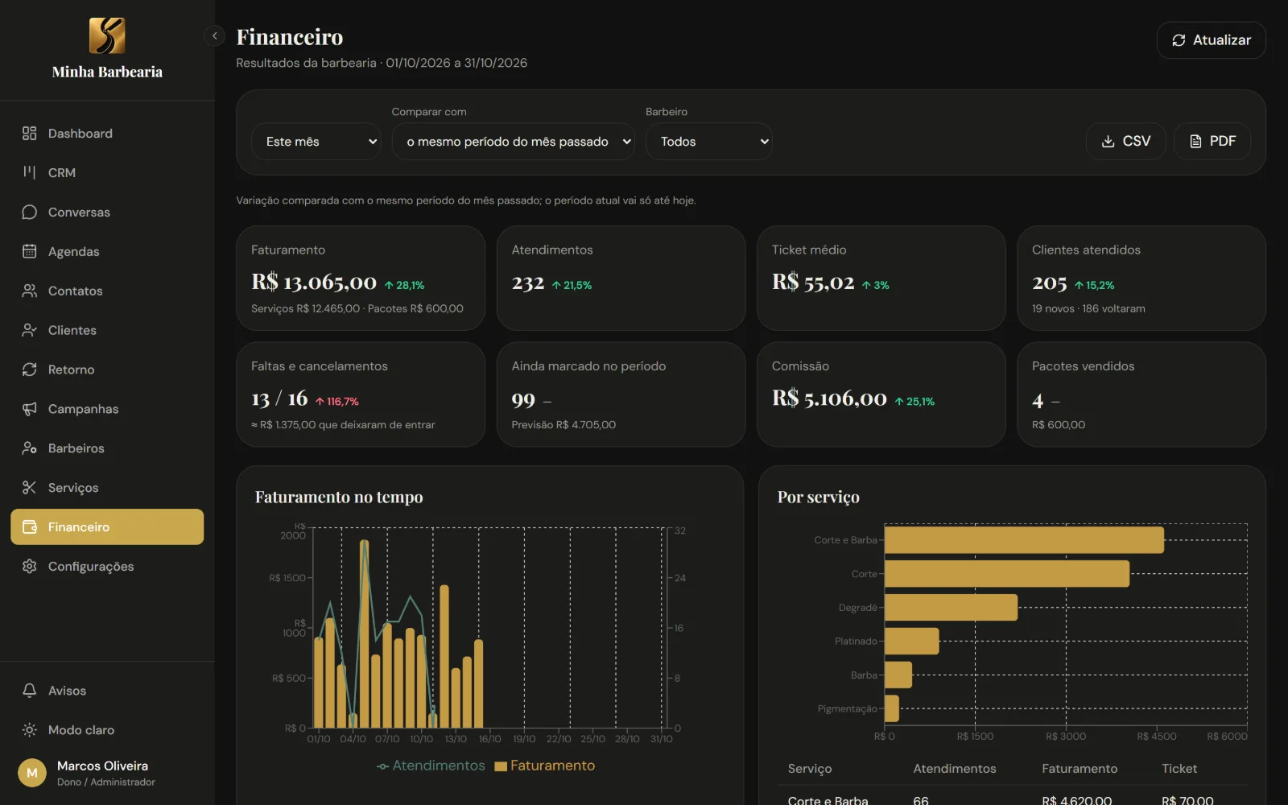
Task: Click the Financeiro wallet icon
Action: pyautogui.click(x=30, y=527)
